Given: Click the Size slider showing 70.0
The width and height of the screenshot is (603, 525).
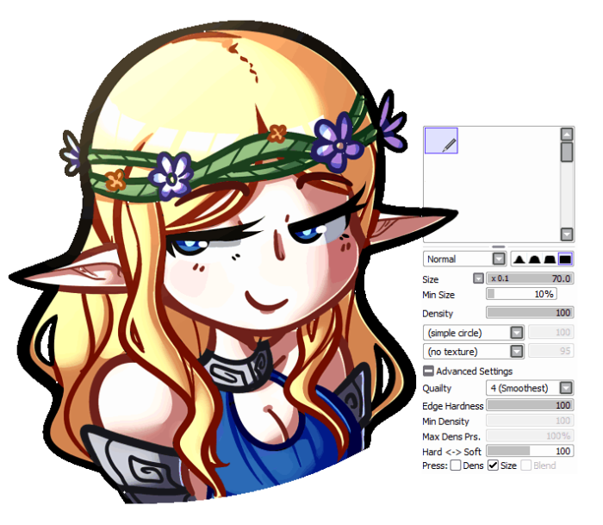Looking at the screenshot, I should coord(530,278).
